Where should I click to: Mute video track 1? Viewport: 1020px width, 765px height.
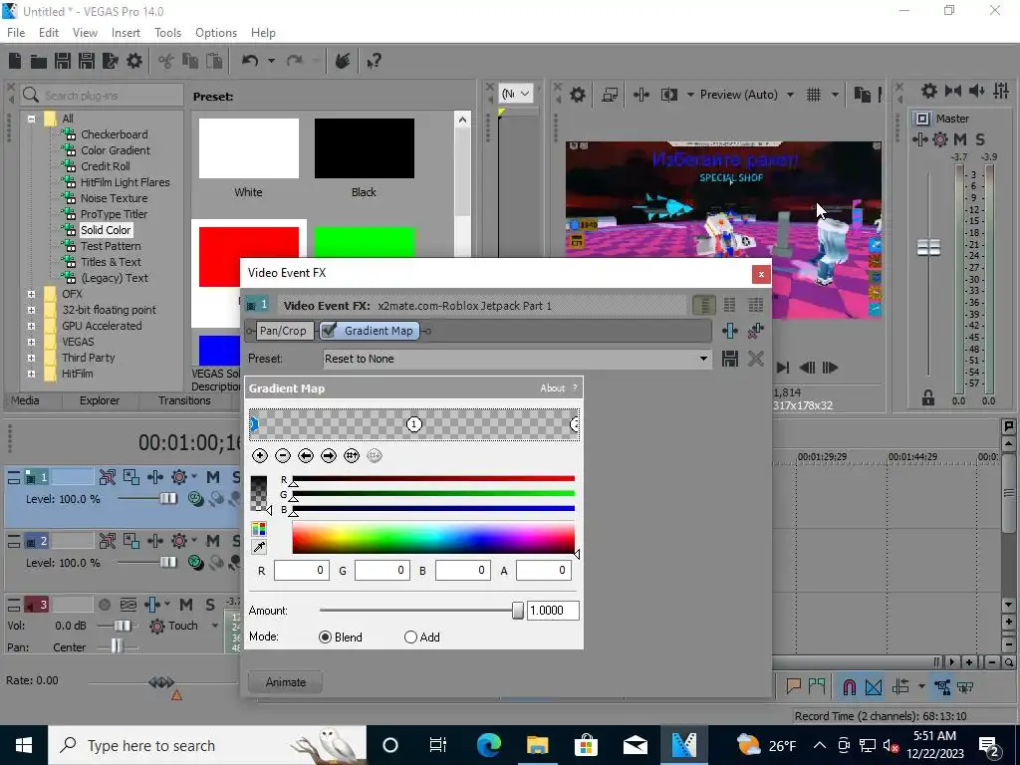(x=213, y=477)
